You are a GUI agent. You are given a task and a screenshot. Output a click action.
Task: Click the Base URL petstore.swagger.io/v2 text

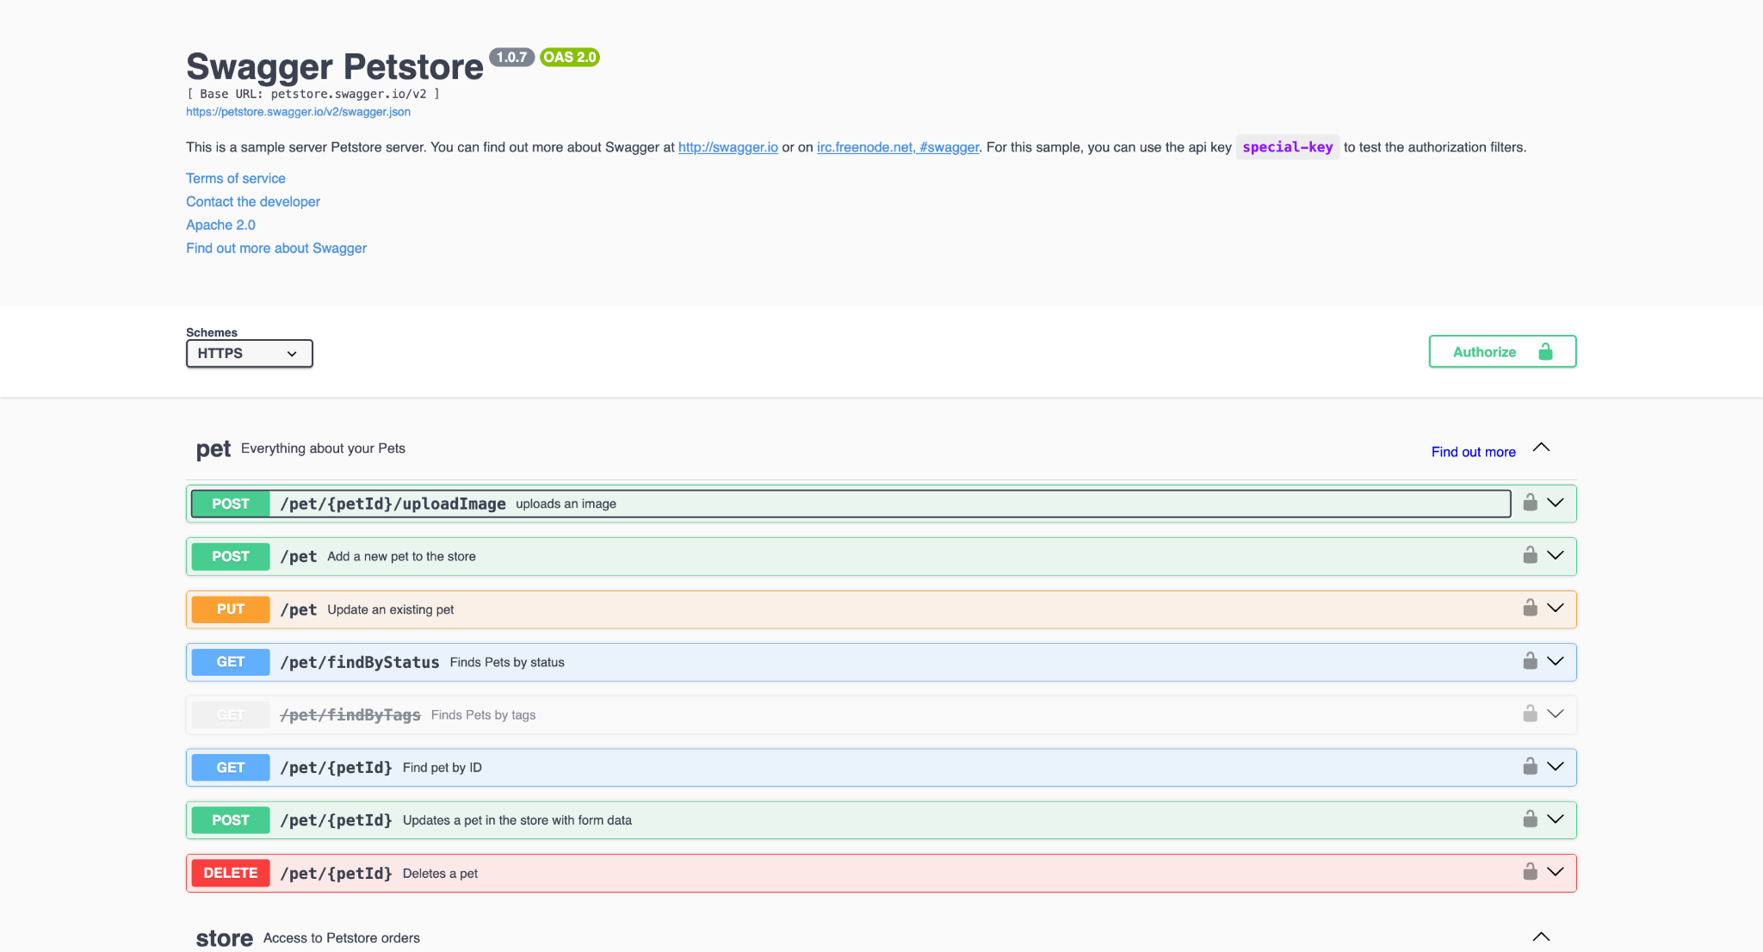coord(313,94)
